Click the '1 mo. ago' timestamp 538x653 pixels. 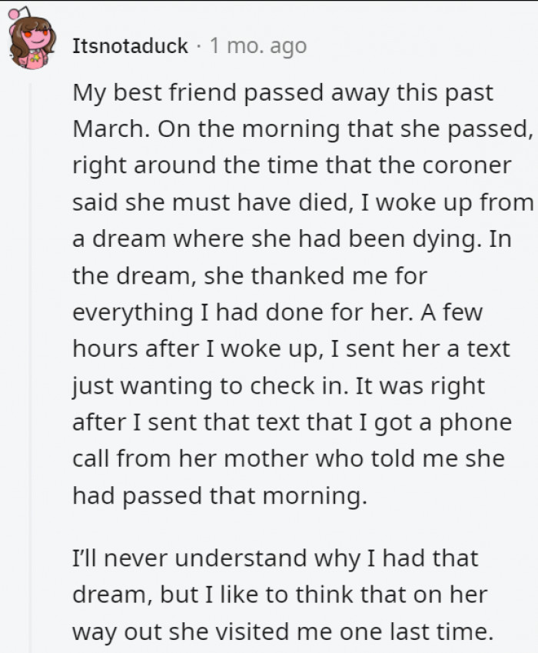258,46
